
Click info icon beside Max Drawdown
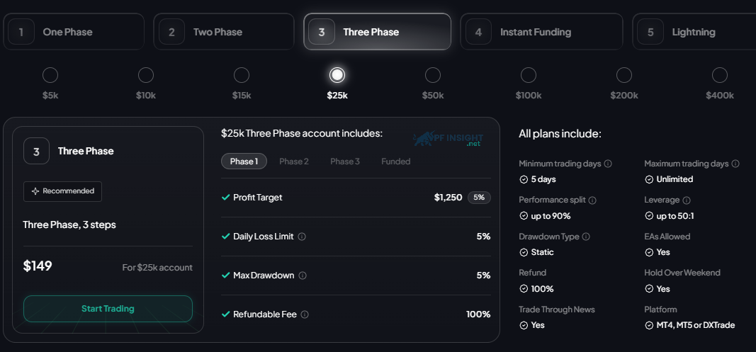pos(303,276)
